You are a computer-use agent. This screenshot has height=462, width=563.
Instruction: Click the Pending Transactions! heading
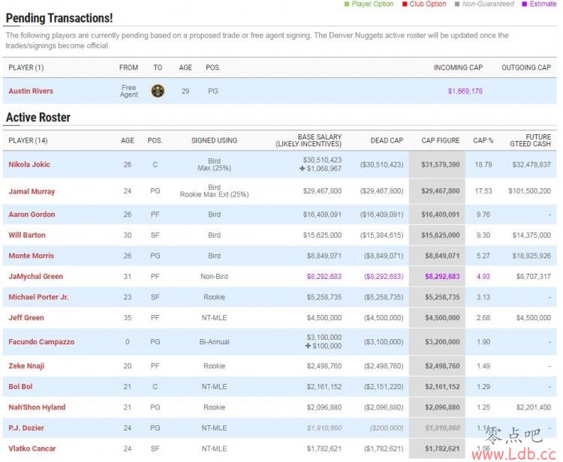pos(59,18)
